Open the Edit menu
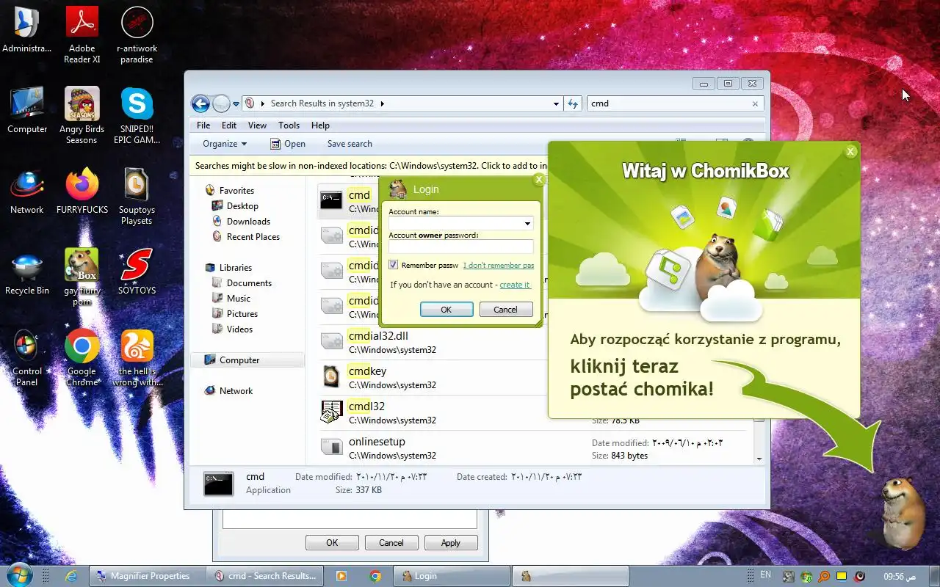 229,125
